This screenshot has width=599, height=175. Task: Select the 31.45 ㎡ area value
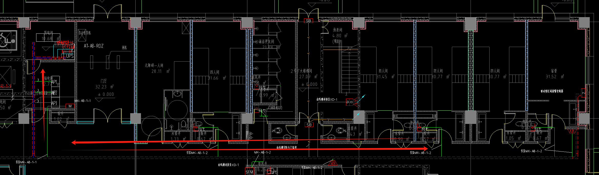tap(385, 77)
